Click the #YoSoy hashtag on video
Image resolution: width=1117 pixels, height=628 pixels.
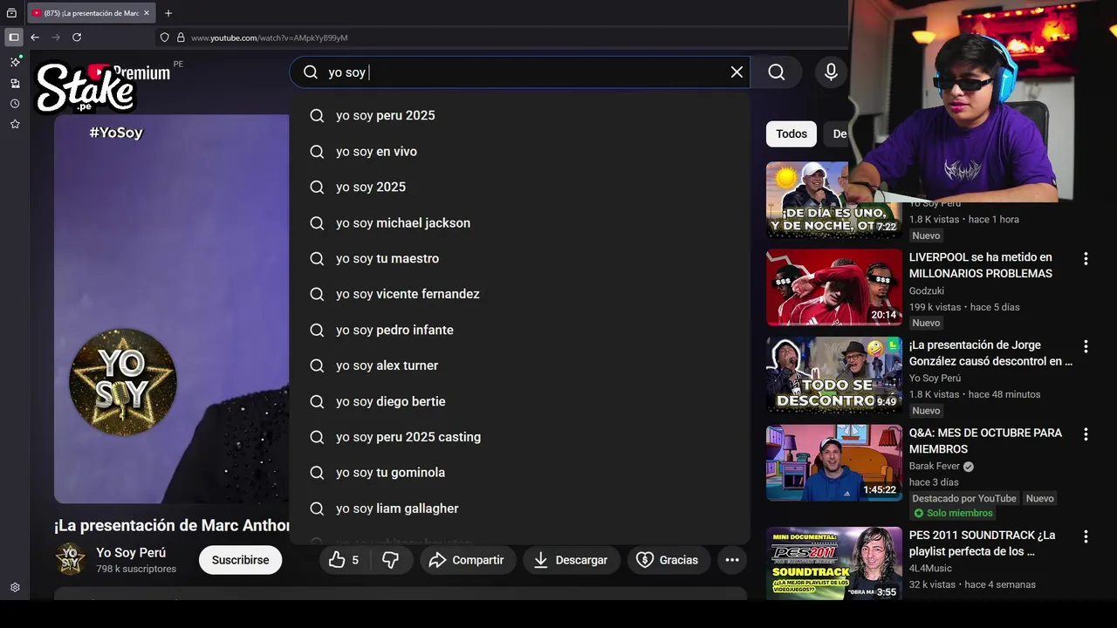point(116,133)
